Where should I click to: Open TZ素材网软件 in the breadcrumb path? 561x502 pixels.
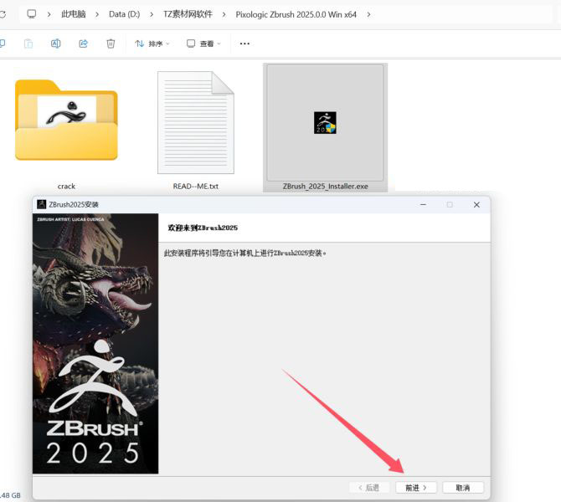click(188, 14)
